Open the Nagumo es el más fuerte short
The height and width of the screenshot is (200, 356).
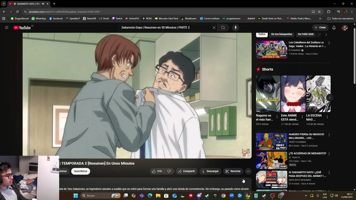tap(268, 94)
